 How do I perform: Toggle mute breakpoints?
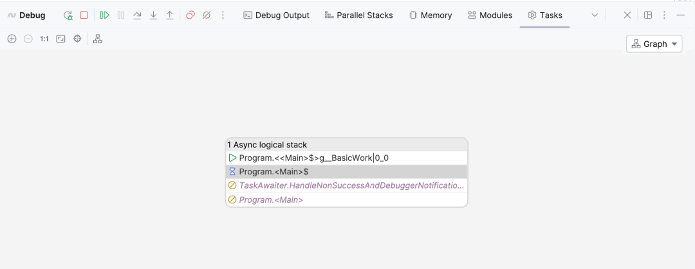click(x=206, y=15)
